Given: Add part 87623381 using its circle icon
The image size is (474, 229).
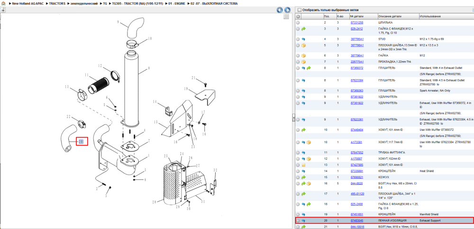Looking at the screenshot, I should (x=298, y=120).
